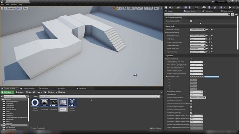Open HUD Class dropdown
Screen dimensions: 239x134
click(x=198, y=39)
